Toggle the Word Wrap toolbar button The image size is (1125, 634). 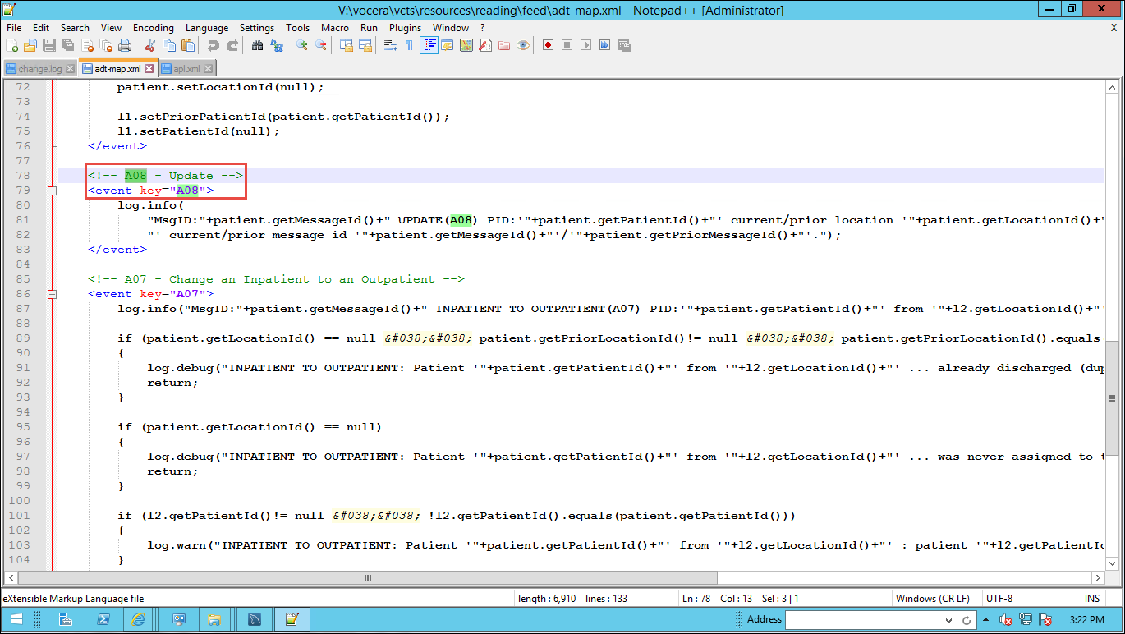coord(392,45)
